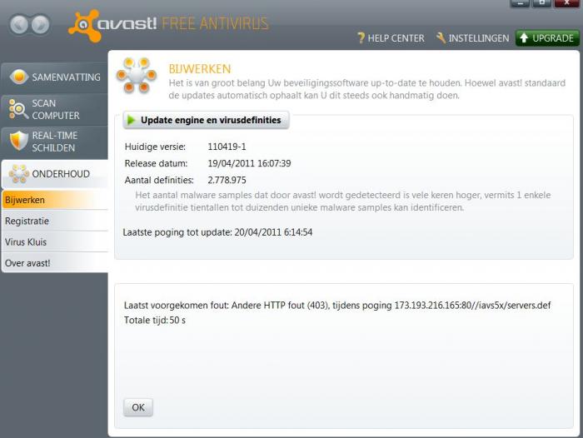Click the green UPGRADE button
583x438 pixels.
tap(547, 38)
